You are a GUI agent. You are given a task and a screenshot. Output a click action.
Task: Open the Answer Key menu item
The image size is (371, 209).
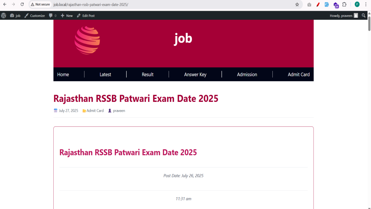click(195, 75)
